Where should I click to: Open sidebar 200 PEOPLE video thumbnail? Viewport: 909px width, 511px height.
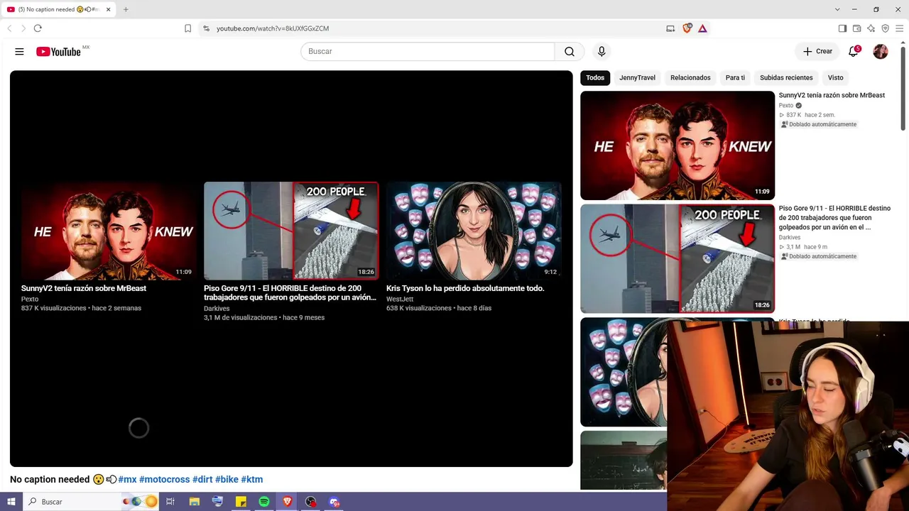point(677,258)
